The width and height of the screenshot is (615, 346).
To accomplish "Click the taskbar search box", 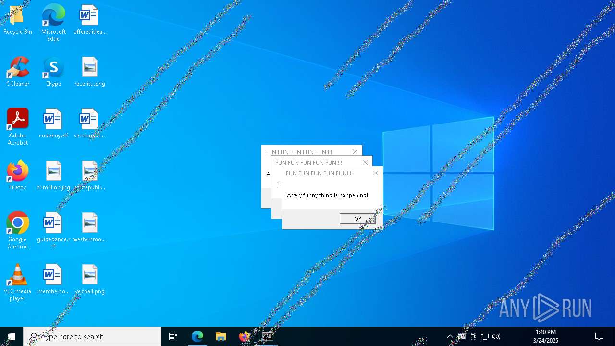I will point(92,336).
